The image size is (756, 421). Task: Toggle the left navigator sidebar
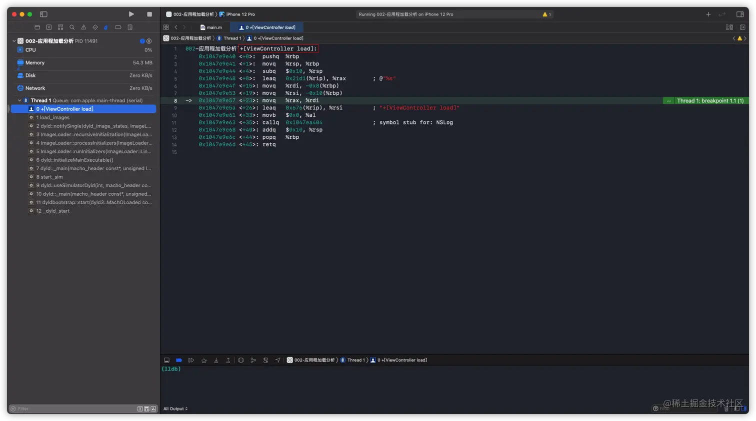point(43,14)
